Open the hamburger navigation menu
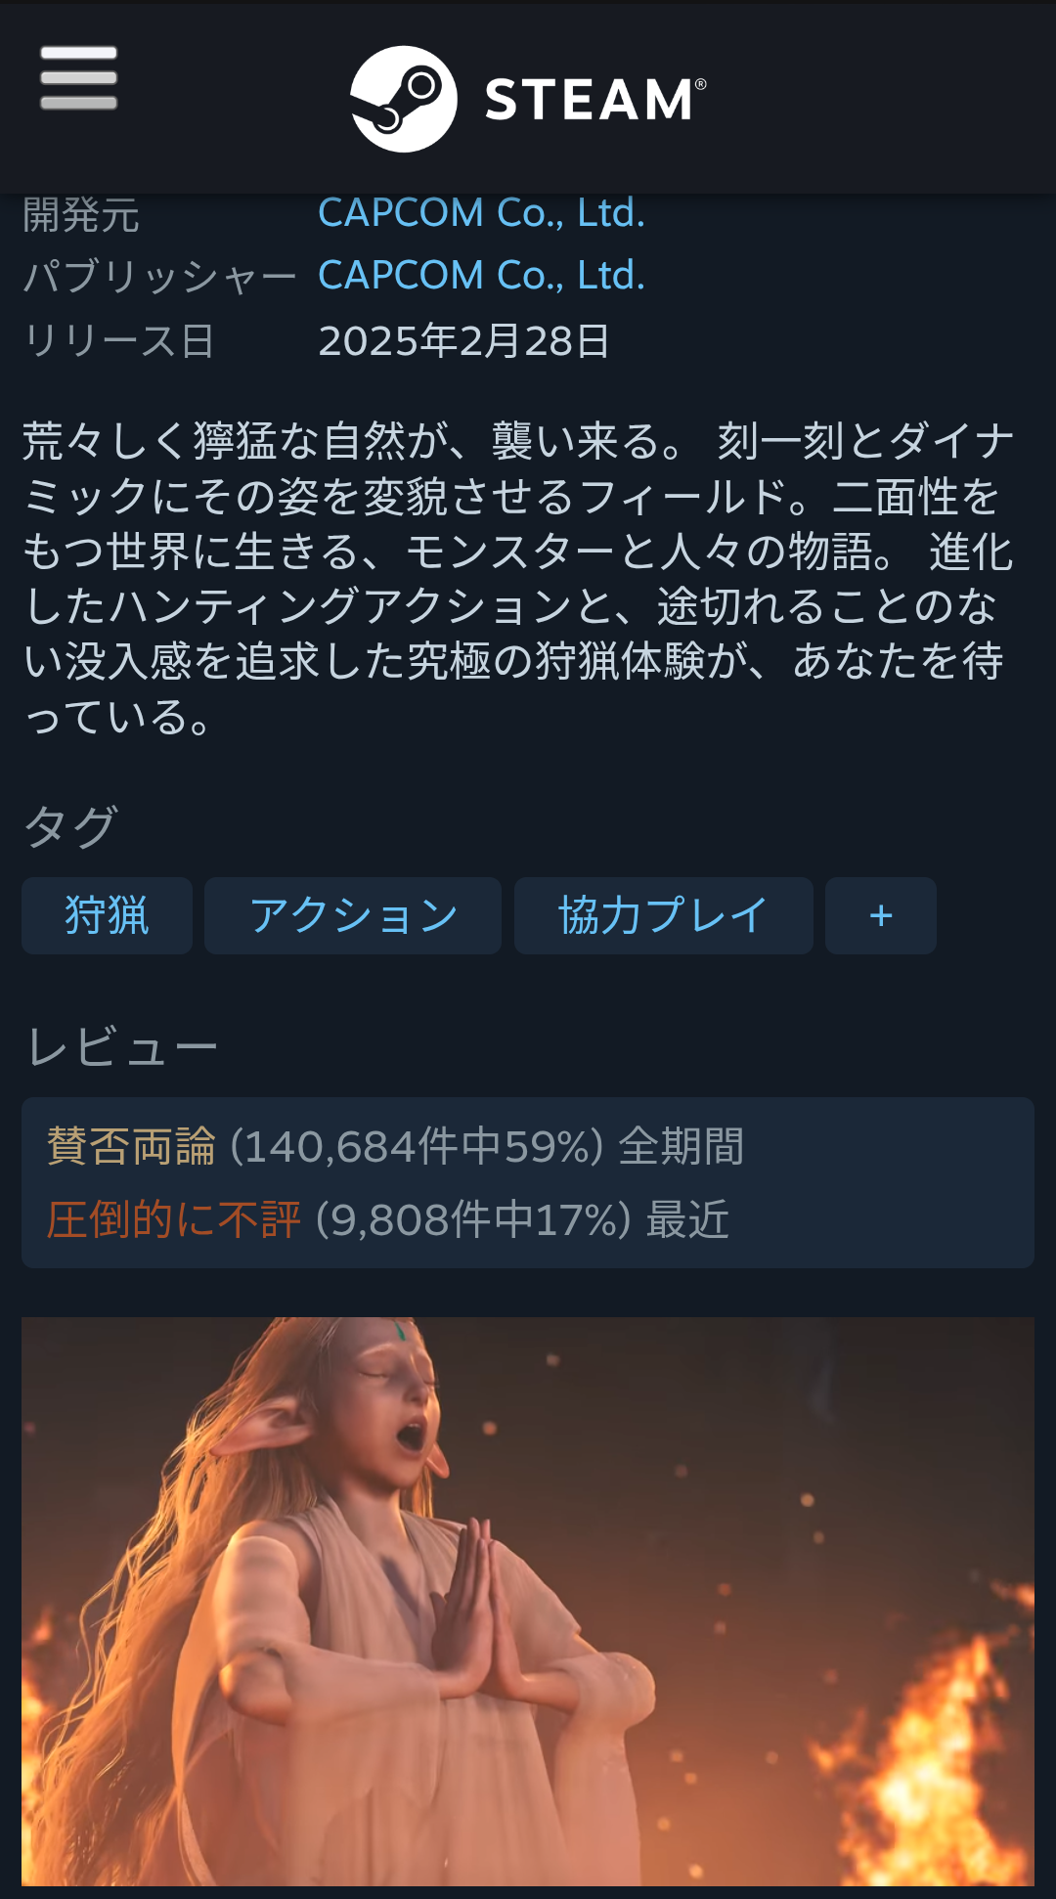The height and width of the screenshot is (1899, 1056). pyautogui.click(x=78, y=77)
